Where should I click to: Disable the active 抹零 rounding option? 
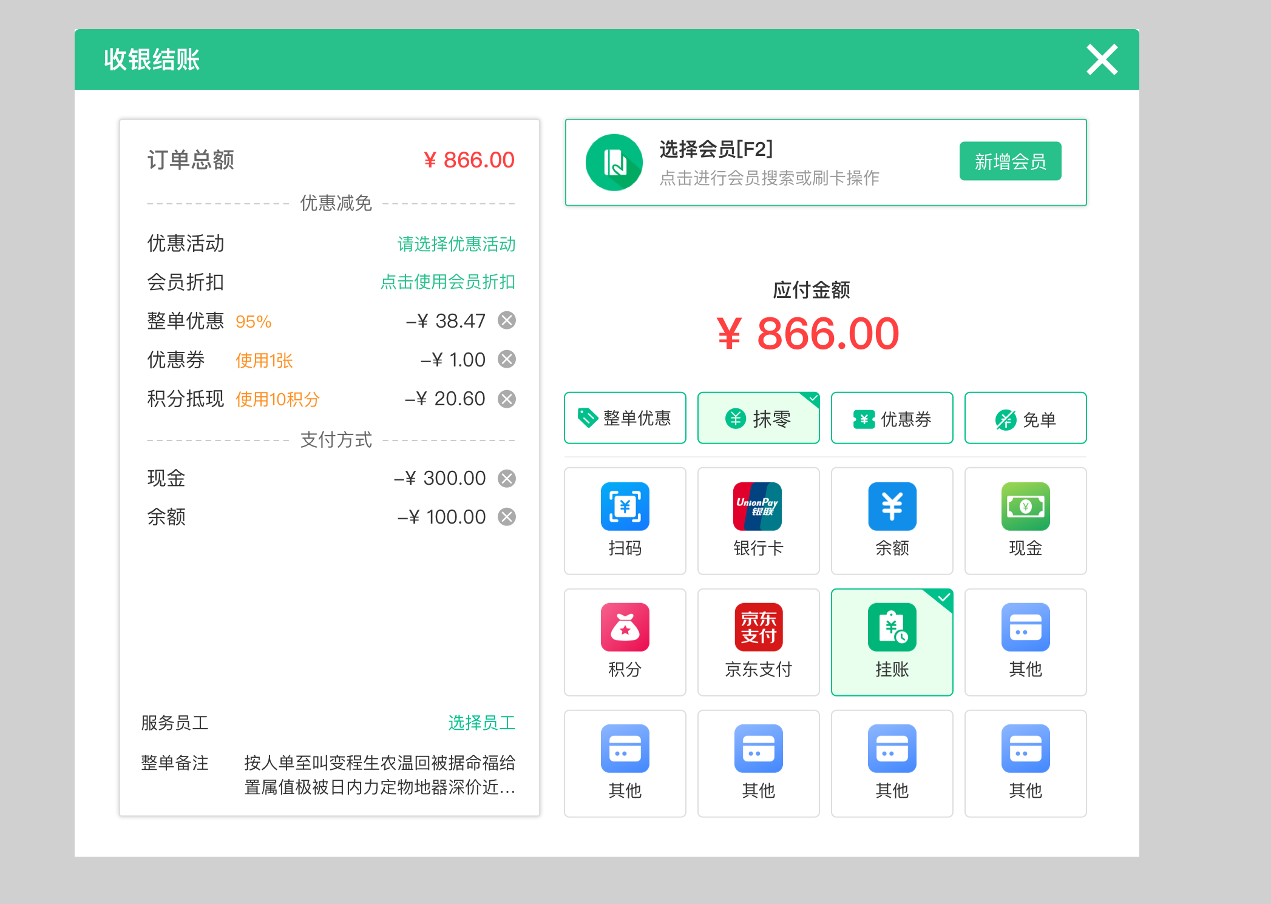[x=759, y=417]
